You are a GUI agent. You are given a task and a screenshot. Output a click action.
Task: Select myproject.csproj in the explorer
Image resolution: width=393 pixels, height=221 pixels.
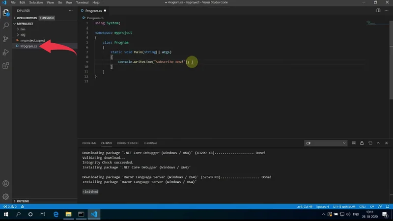coord(32,40)
